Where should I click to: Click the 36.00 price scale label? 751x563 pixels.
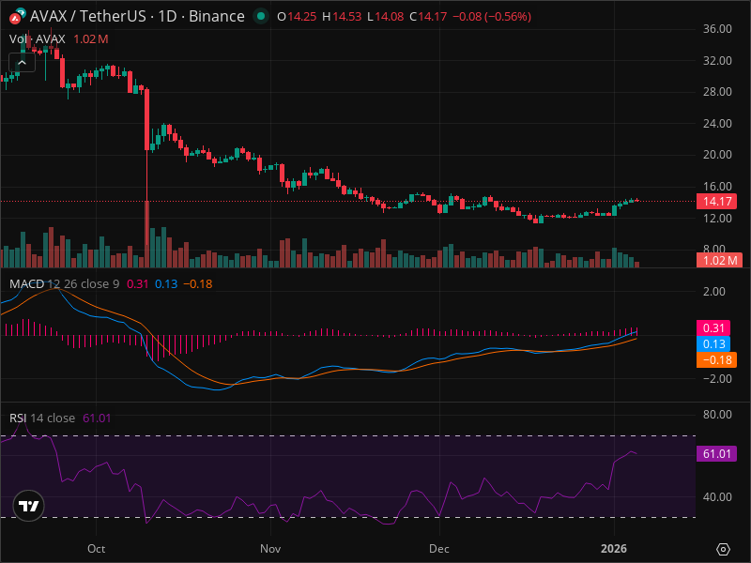pos(717,29)
